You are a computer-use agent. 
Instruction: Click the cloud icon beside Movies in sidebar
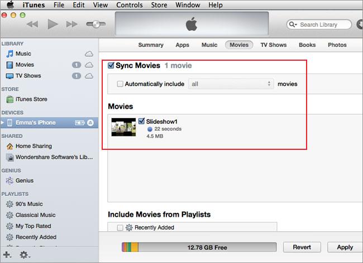pos(89,65)
